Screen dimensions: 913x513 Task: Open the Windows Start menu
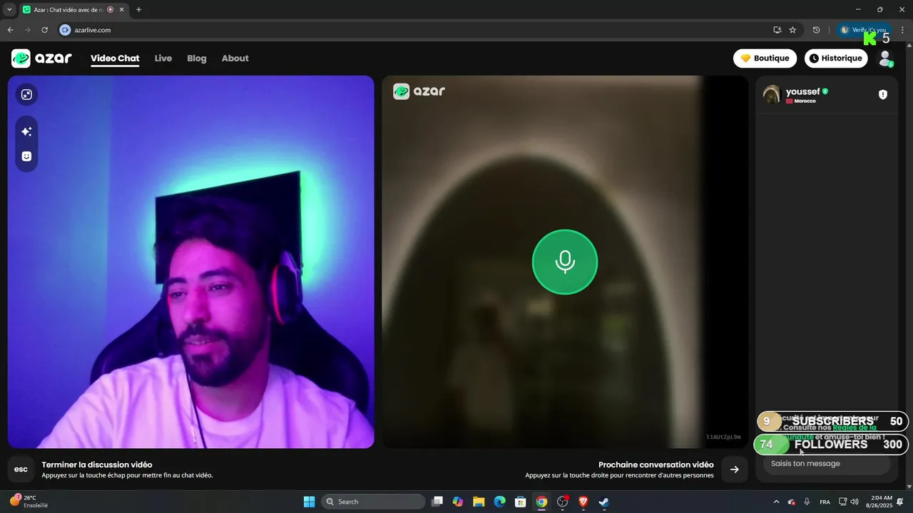tap(309, 502)
